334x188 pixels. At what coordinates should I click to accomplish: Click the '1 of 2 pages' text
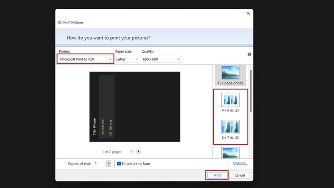111,152
